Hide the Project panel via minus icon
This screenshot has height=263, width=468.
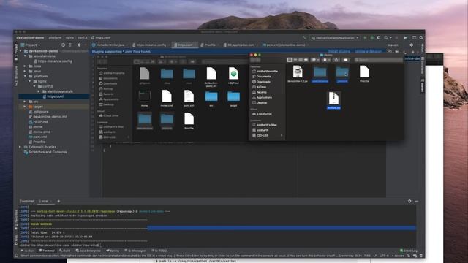(86, 45)
